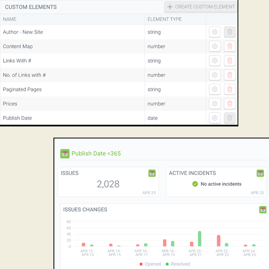Delete the Prices custom element
The image size is (269, 269).
click(x=229, y=104)
